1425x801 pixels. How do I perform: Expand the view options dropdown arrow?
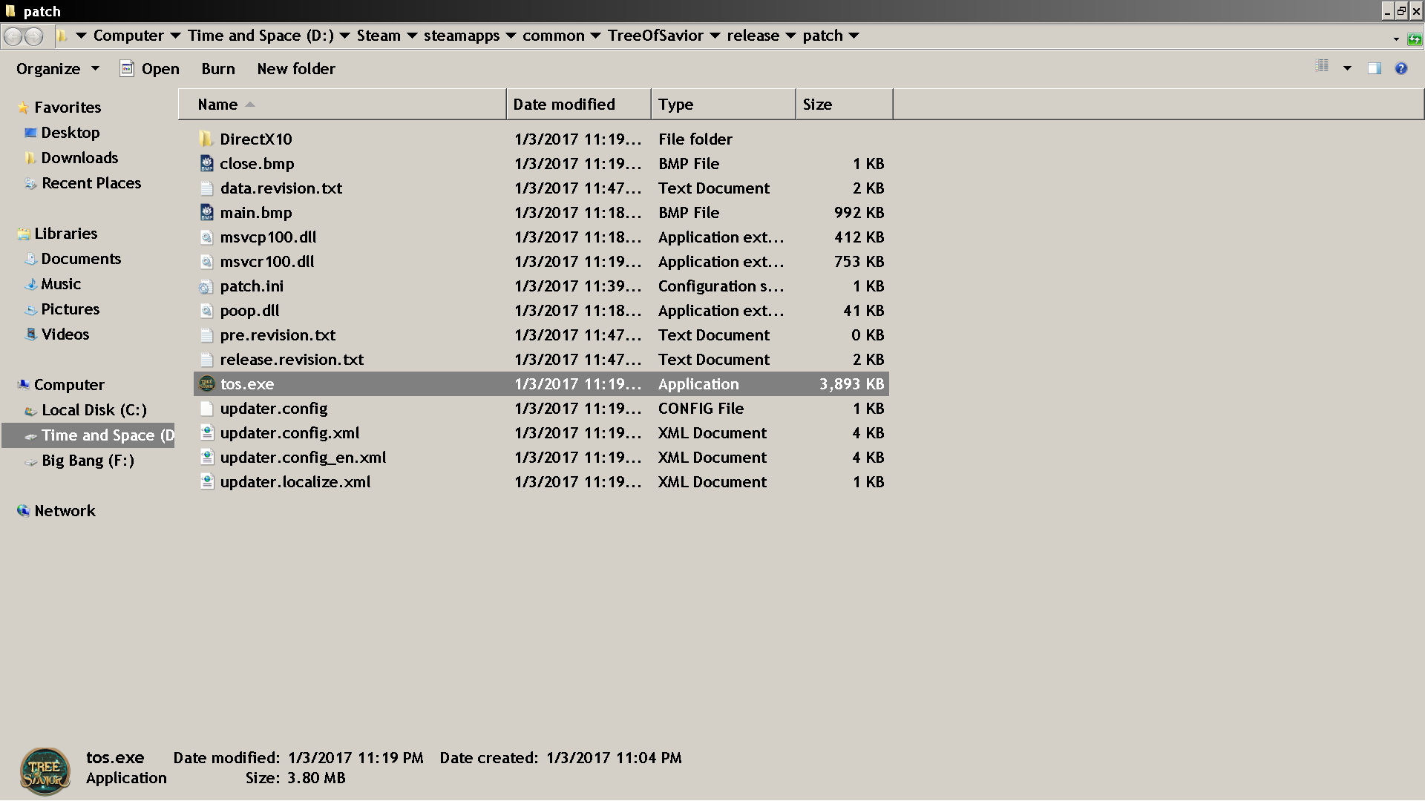(1347, 68)
